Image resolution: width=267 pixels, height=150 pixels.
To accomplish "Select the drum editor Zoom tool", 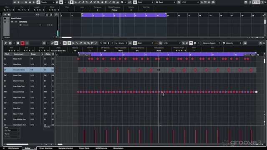I will pyautogui.click(x=88, y=43).
